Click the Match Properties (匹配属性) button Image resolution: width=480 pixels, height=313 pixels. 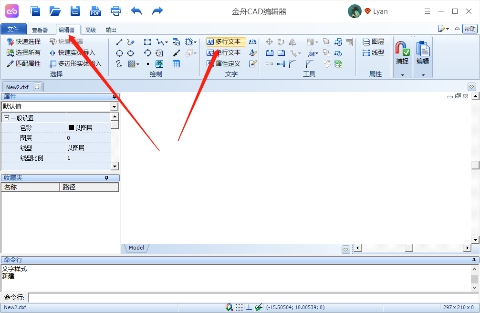pos(23,64)
